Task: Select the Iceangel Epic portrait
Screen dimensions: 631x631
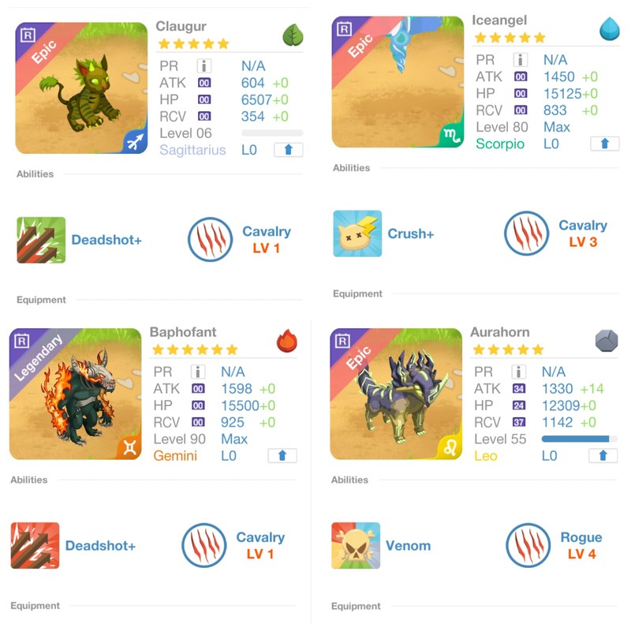Action: point(398,82)
